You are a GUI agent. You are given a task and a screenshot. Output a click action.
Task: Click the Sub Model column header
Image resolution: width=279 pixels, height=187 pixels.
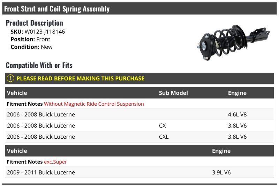point(173,93)
